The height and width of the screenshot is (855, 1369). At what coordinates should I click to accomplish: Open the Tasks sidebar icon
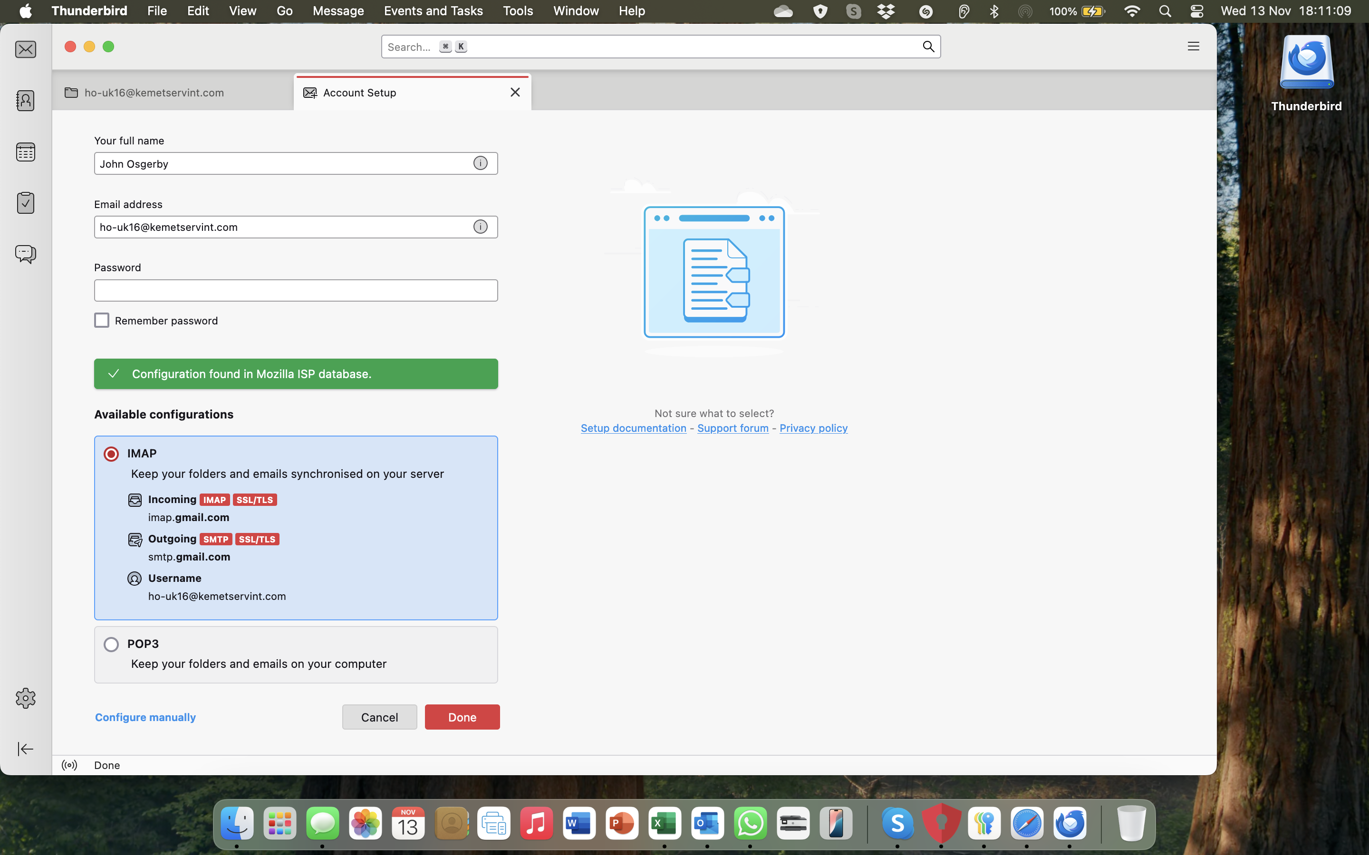[26, 202]
